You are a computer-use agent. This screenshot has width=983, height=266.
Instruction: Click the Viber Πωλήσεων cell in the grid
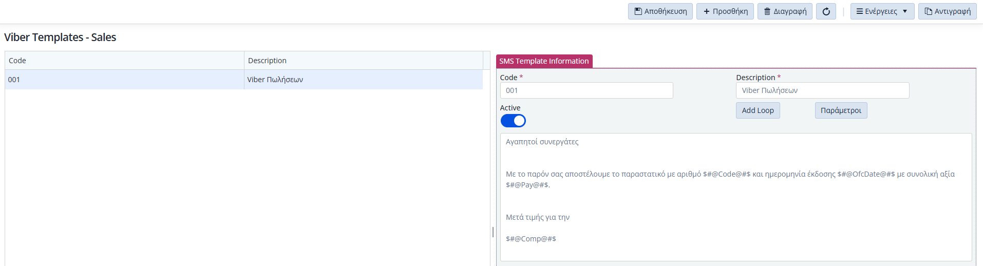point(363,80)
